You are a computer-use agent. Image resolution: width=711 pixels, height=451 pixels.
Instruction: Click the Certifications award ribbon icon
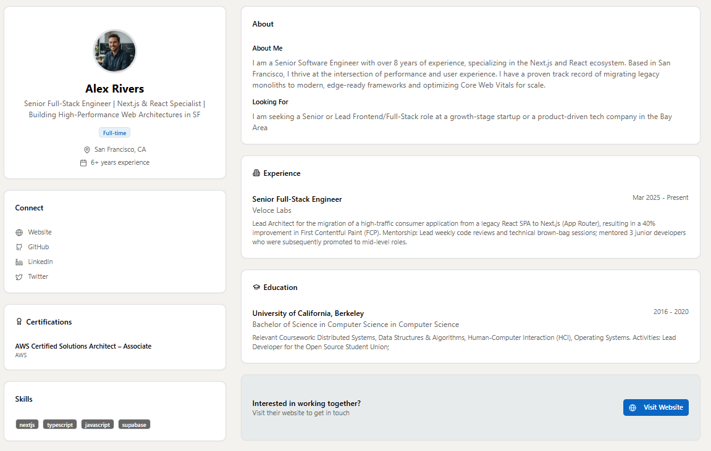coord(19,322)
